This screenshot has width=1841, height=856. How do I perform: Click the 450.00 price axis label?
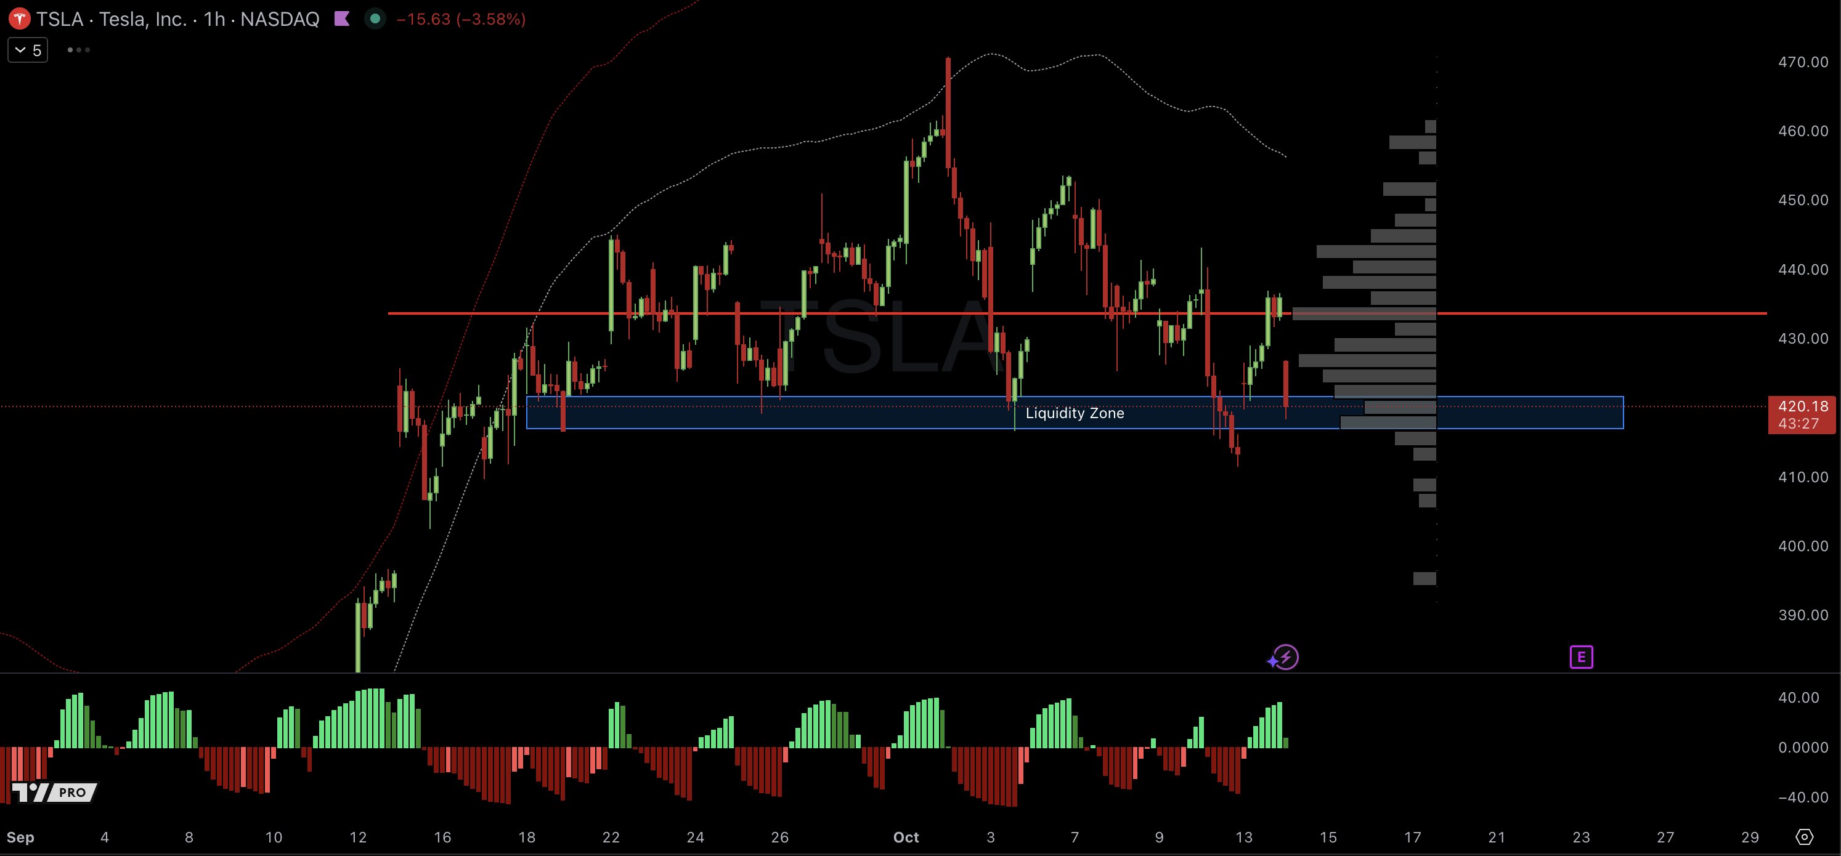(1803, 200)
